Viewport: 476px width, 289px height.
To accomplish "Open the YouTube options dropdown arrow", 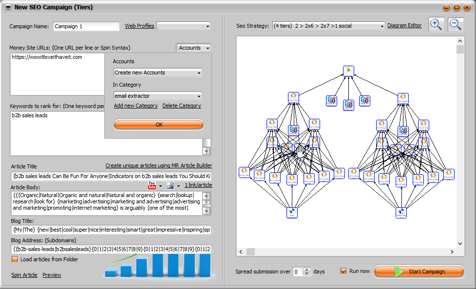I will 160,185.
